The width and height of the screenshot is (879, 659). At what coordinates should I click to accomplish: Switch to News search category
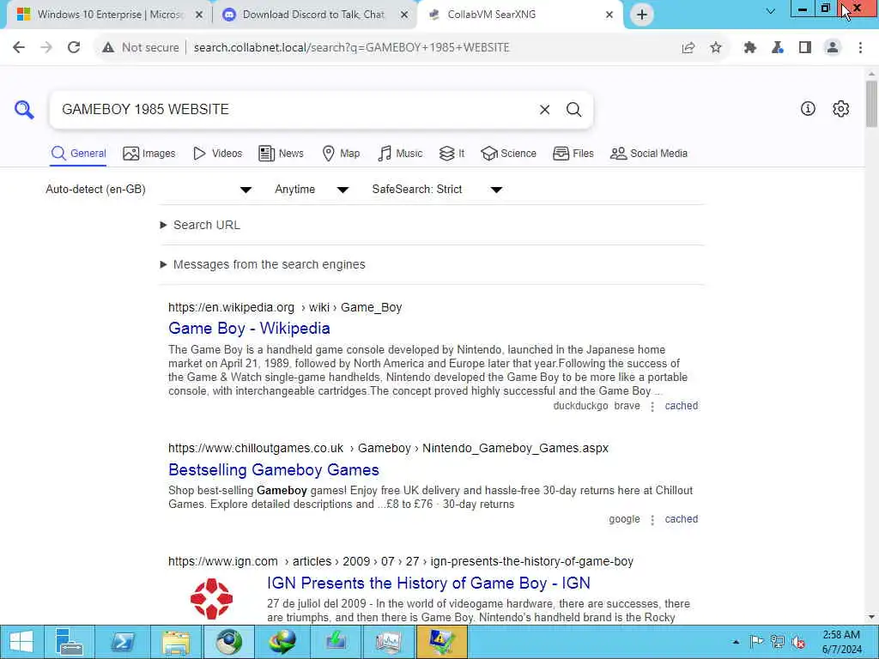(281, 154)
